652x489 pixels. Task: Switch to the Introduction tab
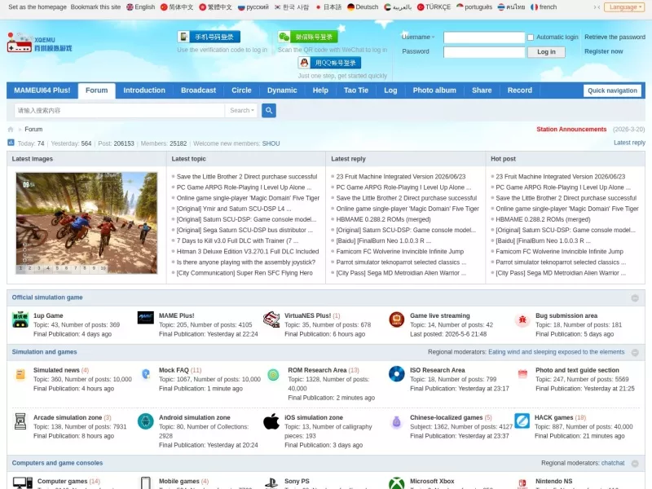[144, 90]
